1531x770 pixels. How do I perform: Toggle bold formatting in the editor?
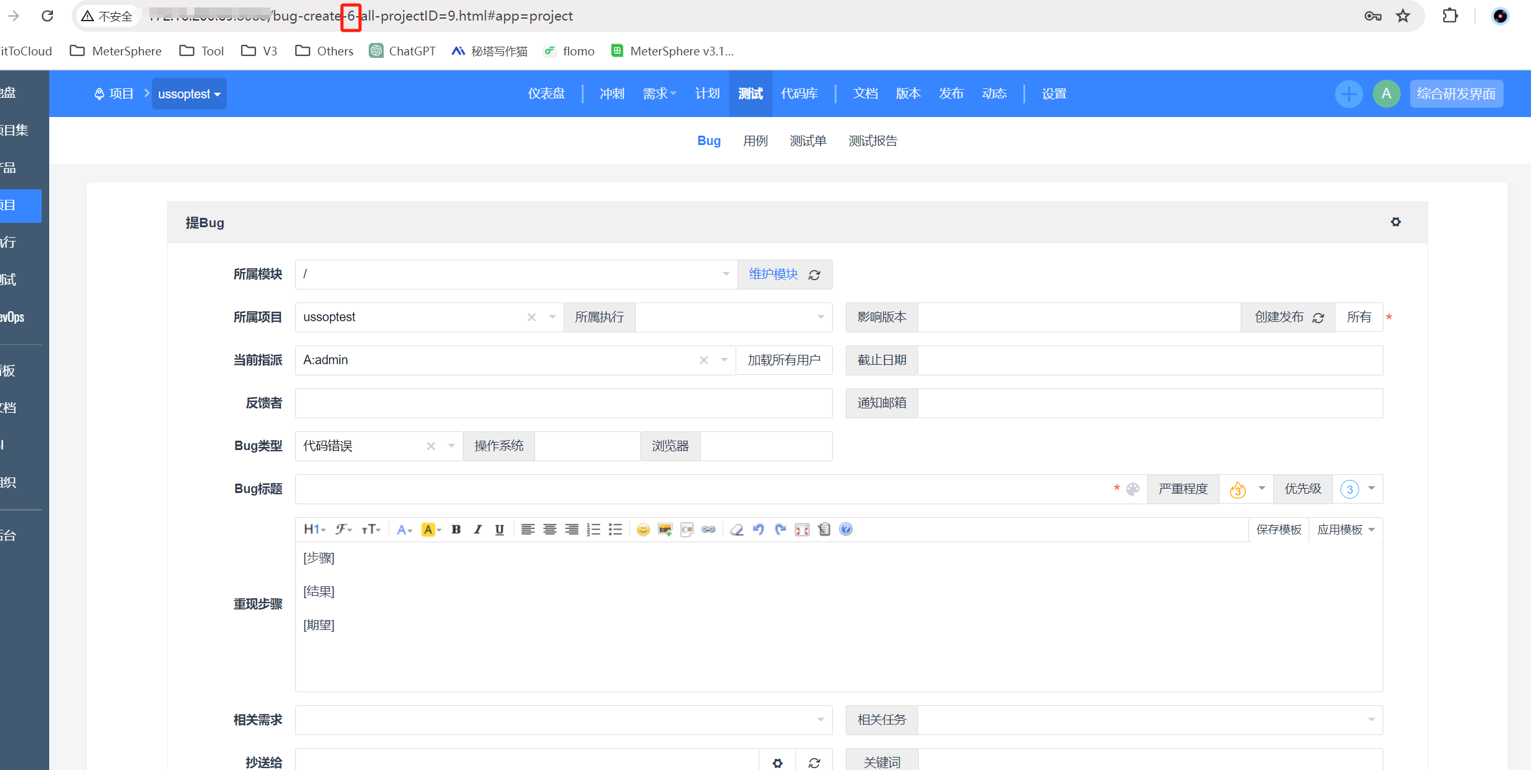pyautogui.click(x=456, y=529)
